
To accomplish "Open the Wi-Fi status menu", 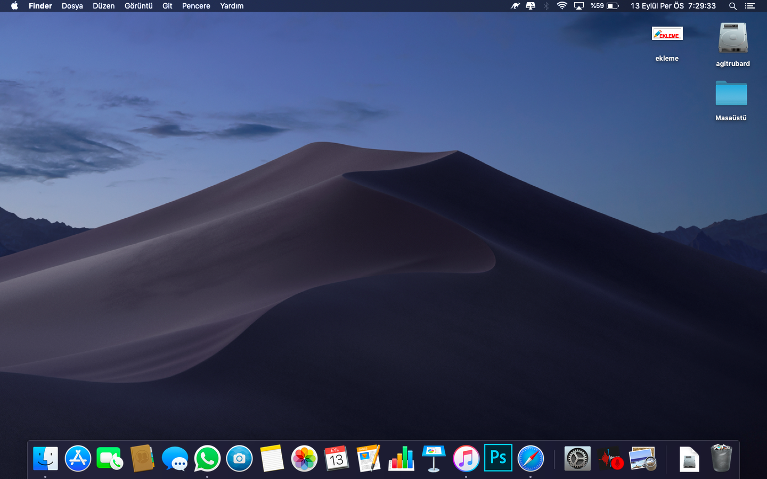I will (x=562, y=6).
